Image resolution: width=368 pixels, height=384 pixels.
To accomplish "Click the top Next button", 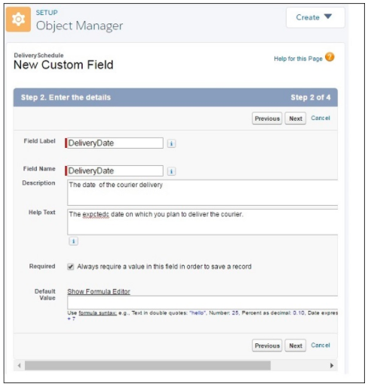I will [x=296, y=118].
